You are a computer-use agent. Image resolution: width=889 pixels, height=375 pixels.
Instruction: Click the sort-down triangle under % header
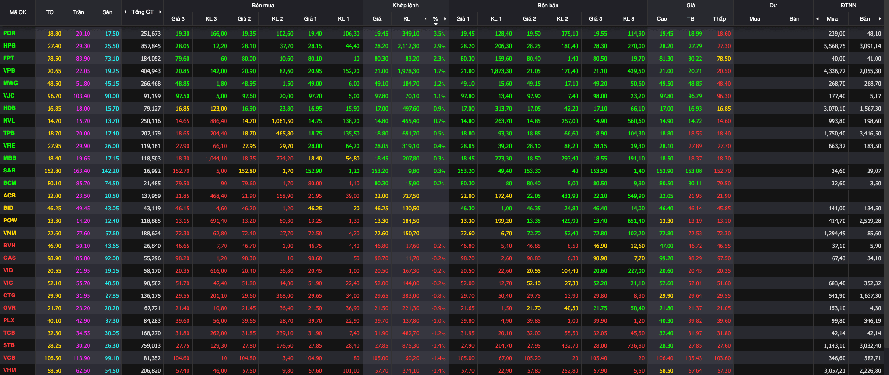click(436, 24)
